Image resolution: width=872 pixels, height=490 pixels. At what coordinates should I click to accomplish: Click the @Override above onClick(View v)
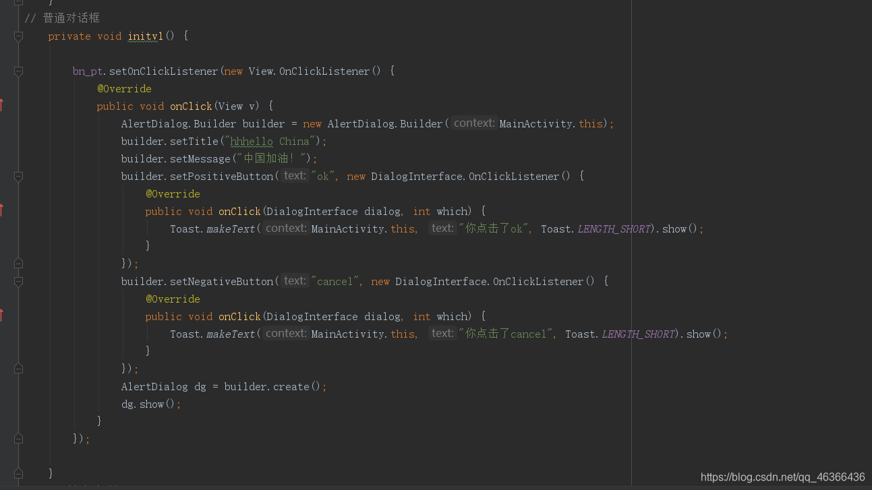pyautogui.click(x=124, y=89)
